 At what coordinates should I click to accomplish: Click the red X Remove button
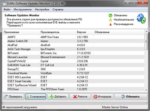[80, 97]
